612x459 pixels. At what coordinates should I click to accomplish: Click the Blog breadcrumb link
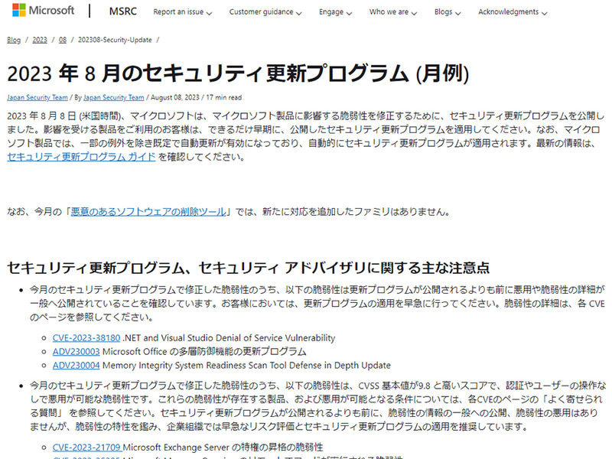click(14, 40)
